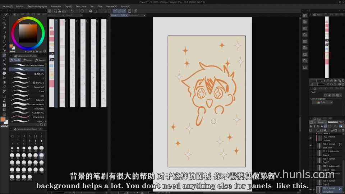This screenshot has height=194, width=345.
Task: Click the Undo arrow icon
Action: coord(72,11)
